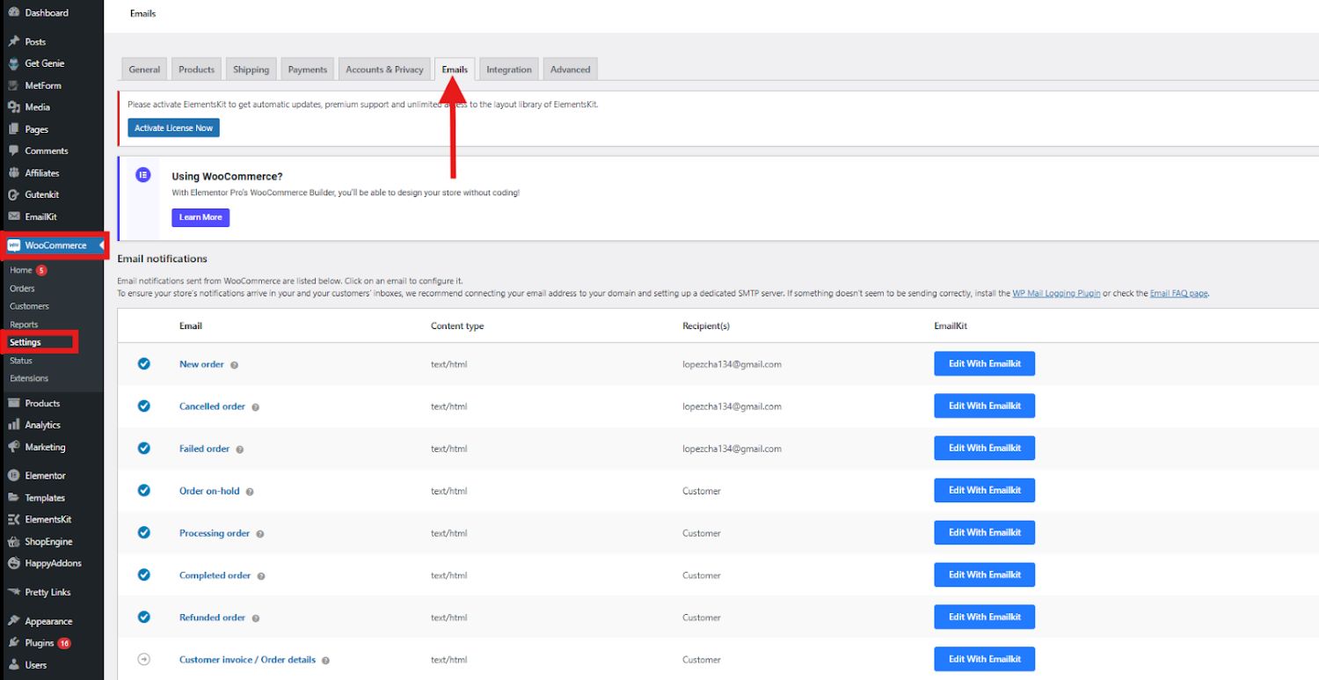Click the Affiliates icon
The width and height of the screenshot is (1319, 680).
(x=14, y=172)
